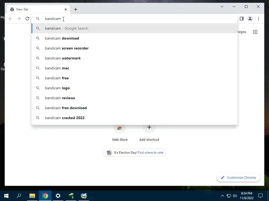
Task: Open a new tab with plus button
Action: click(x=76, y=9)
